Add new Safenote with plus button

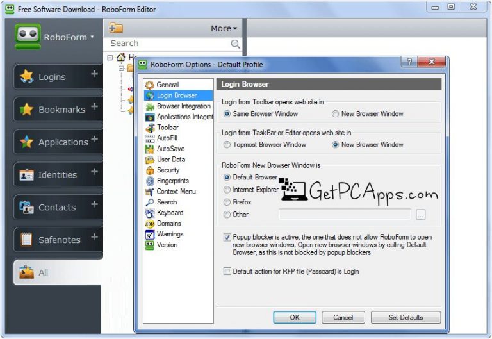pyautogui.click(x=94, y=237)
